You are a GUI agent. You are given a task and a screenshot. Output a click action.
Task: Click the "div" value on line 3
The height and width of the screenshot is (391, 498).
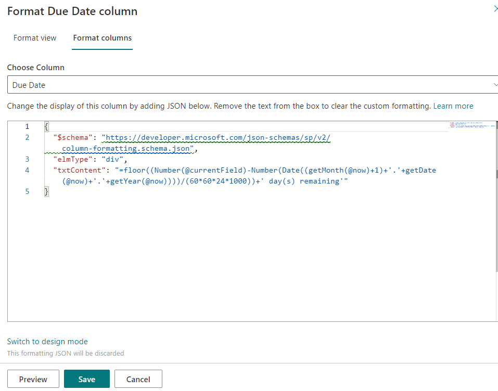[113, 159]
